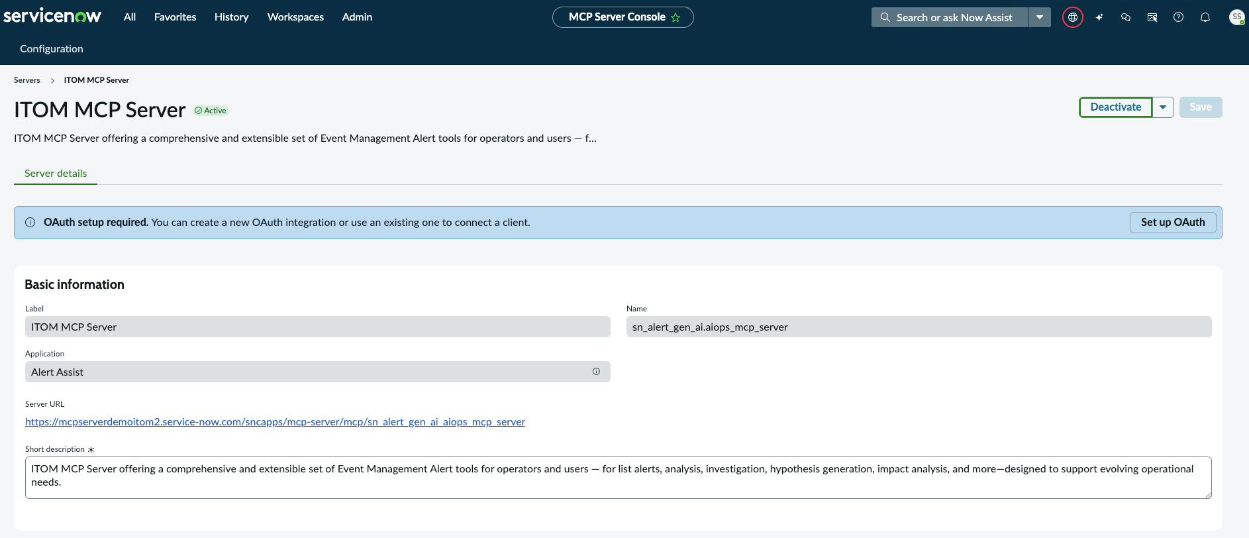Click the ServiceNow logo
Viewport: 1249px width, 538px height.
tap(52, 16)
